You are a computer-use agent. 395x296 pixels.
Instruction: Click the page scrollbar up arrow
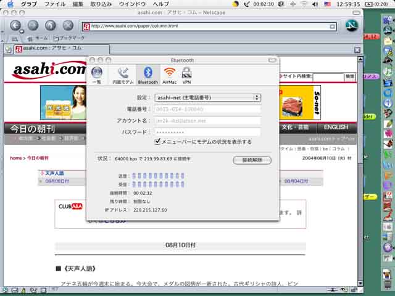[x=360, y=59]
